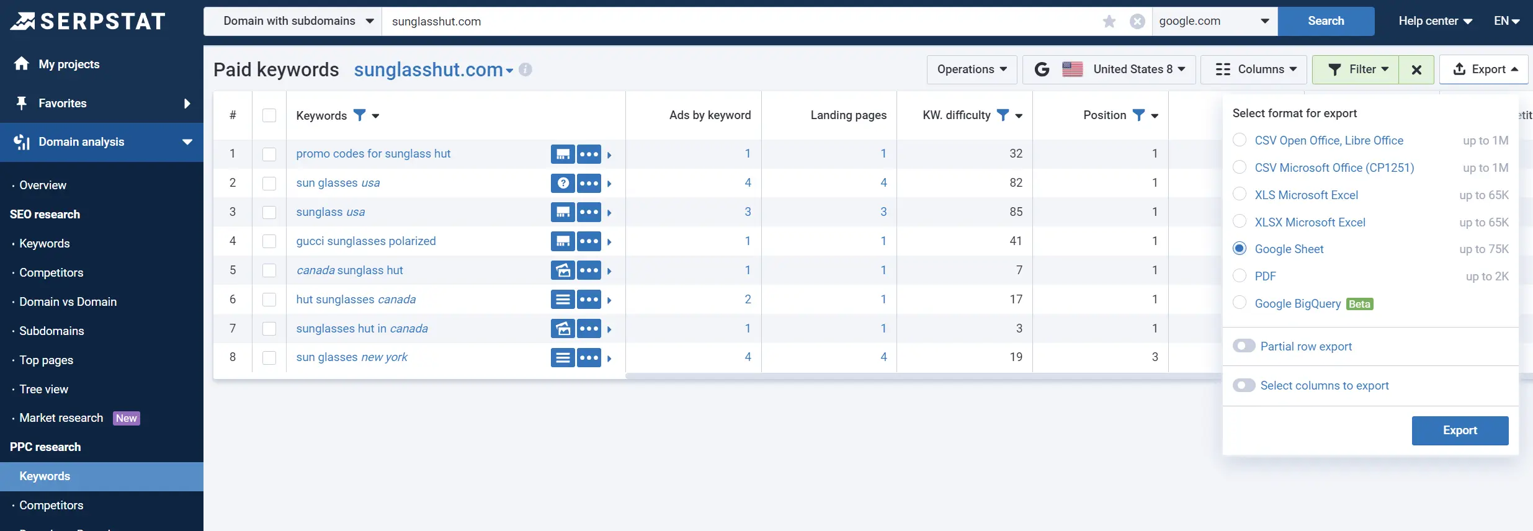This screenshot has height=531, width=1533.
Task: Click SERP feature icon for canada sunglass hut
Action: click(x=563, y=270)
